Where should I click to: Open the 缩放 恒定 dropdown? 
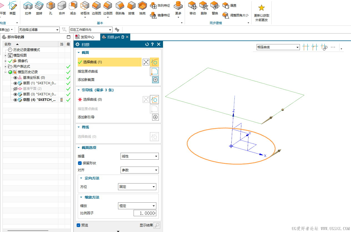[x=137, y=206]
